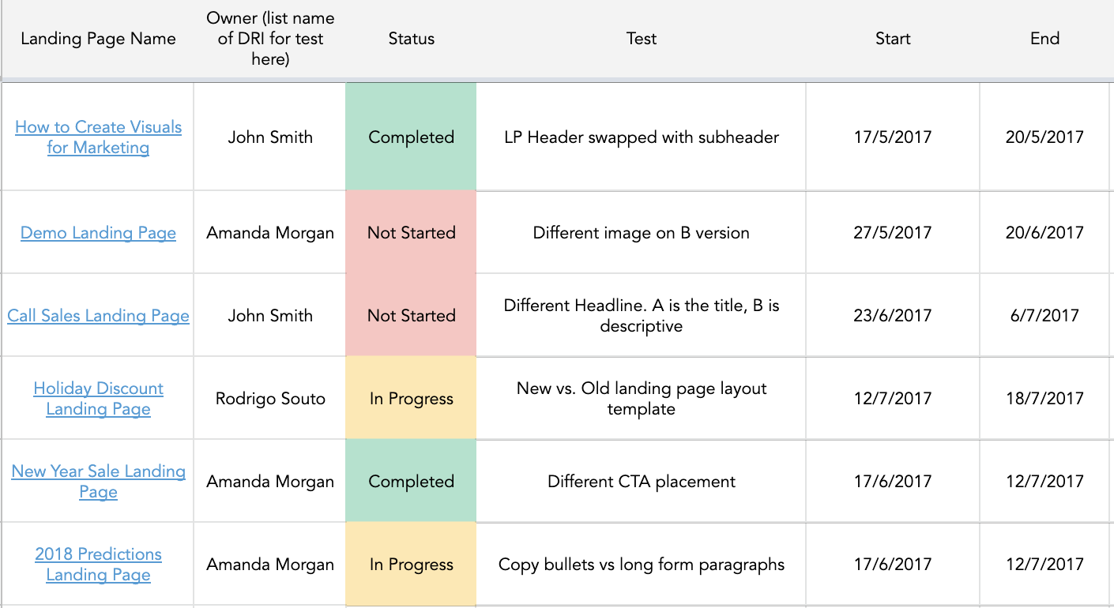Follow the New Year Sale Landing Page link
This screenshot has height=608, width=1114.
(x=98, y=481)
